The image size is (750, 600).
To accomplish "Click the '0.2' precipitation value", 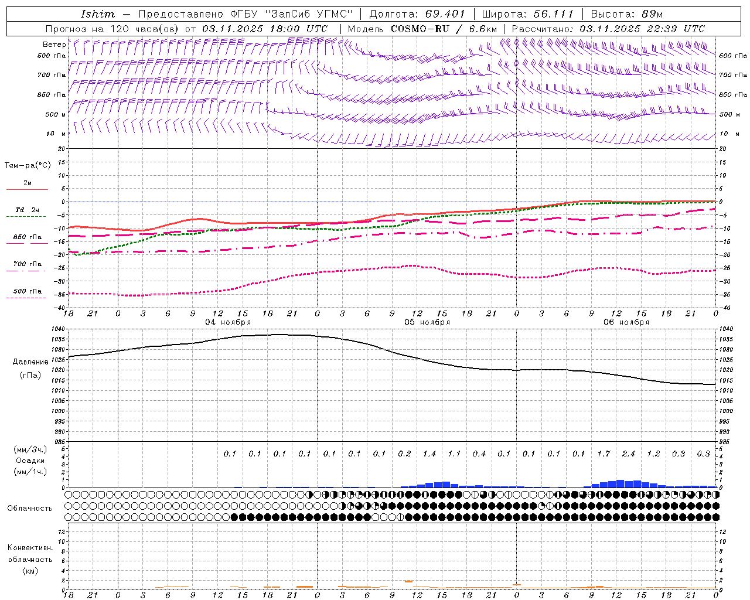I will coord(404,454).
